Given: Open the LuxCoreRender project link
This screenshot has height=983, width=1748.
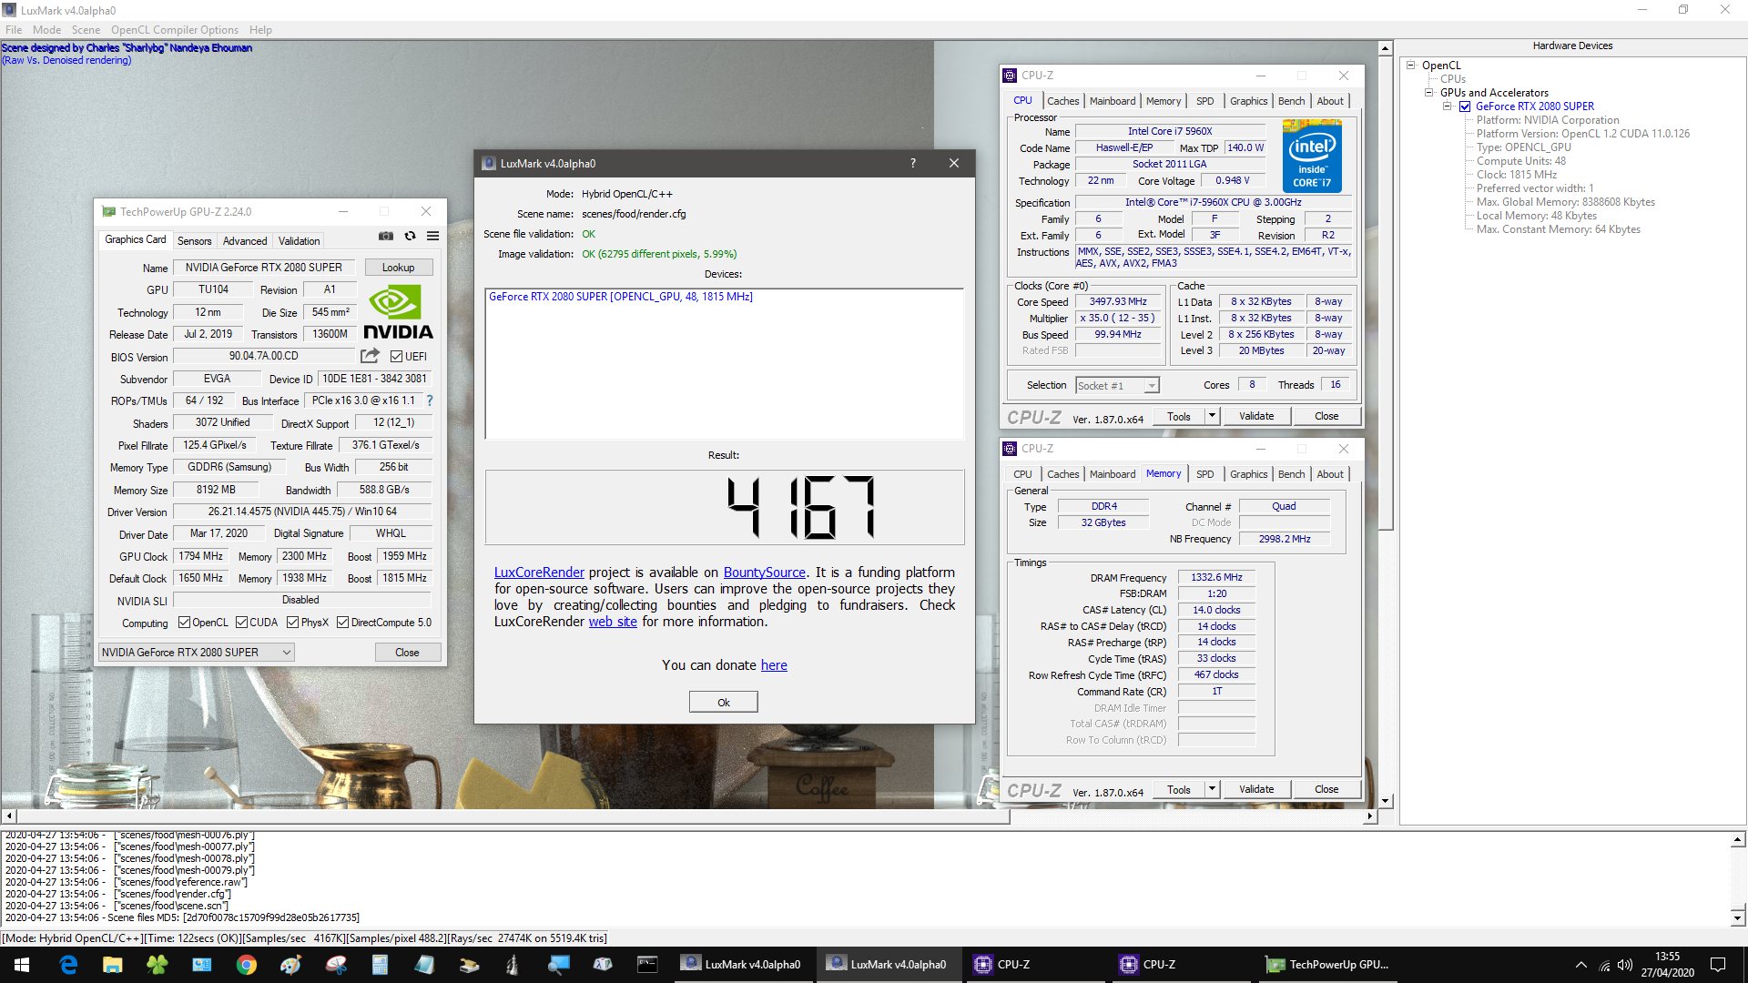Looking at the screenshot, I should (x=539, y=573).
